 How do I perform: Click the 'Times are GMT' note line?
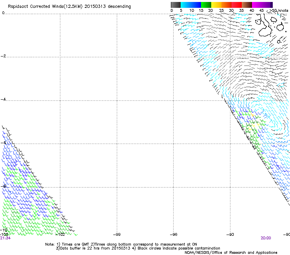(121, 244)
